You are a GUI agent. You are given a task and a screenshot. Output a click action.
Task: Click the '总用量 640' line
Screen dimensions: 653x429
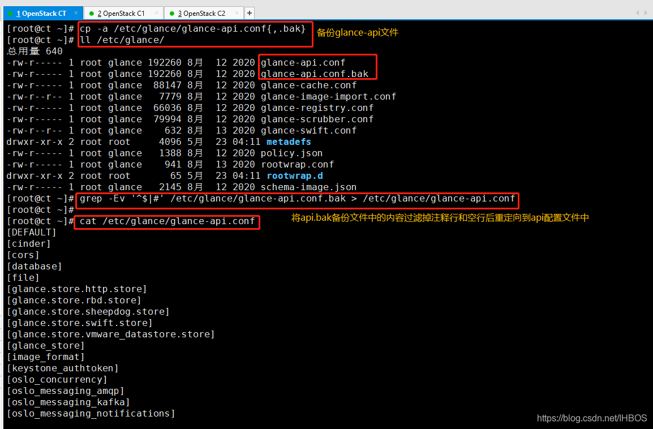[x=35, y=52]
